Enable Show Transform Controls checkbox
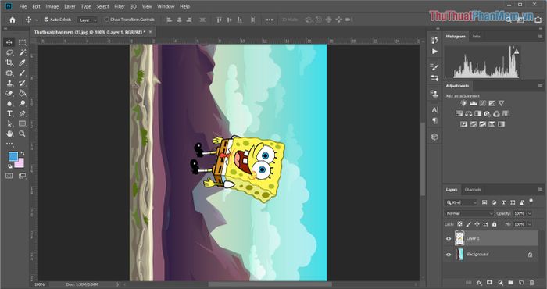Screen dimensions: 547x289 tap(107, 20)
